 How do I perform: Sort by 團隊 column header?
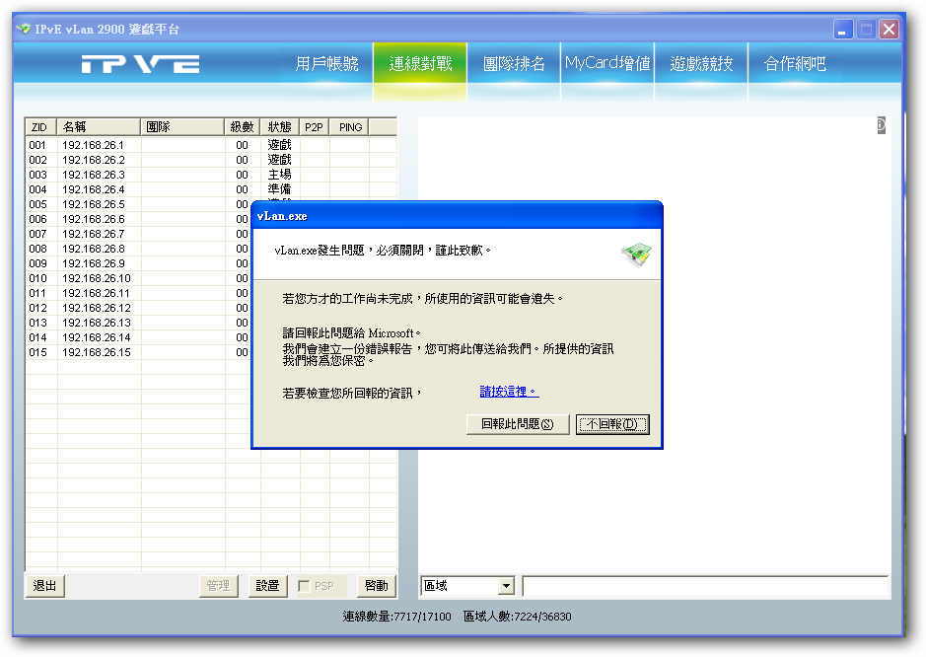click(x=181, y=127)
